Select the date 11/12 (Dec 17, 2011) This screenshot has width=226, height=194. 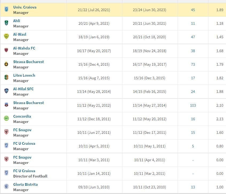[150, 133]
